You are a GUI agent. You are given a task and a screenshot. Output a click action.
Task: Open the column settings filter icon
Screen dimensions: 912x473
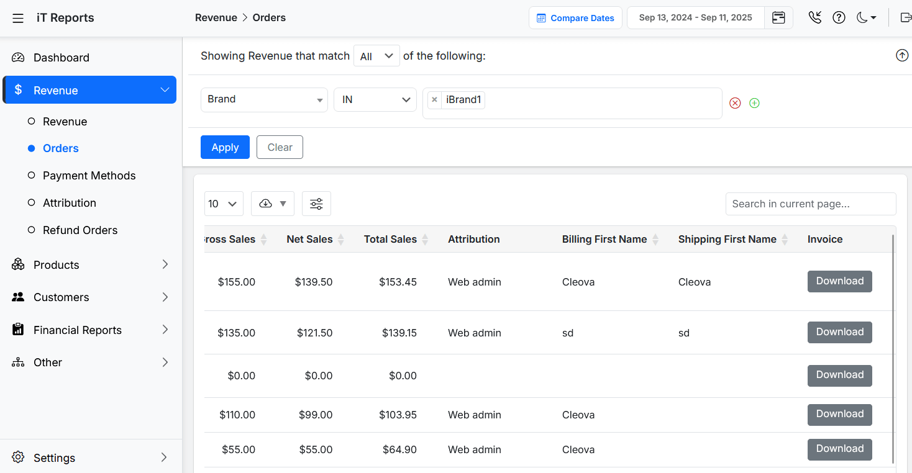316,204
